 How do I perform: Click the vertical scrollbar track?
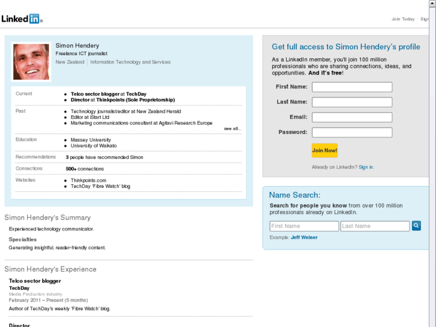[x=432, y=167]
